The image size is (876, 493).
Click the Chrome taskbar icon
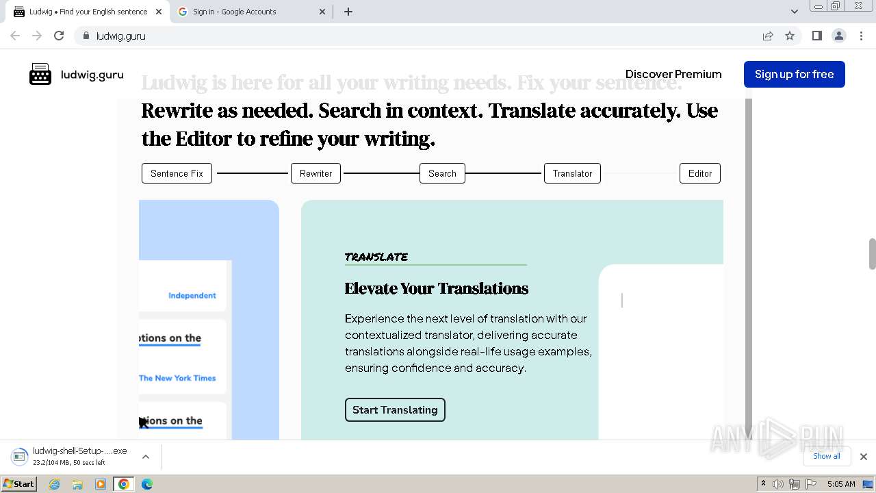coord(124,484)
